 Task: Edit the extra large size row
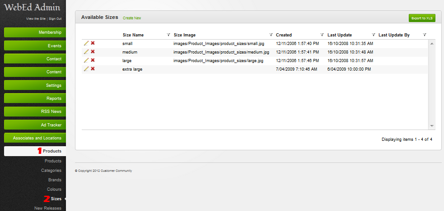coord(86,69)
